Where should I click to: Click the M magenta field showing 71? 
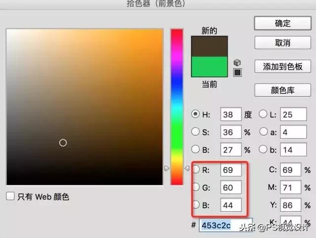coord(291,187)
